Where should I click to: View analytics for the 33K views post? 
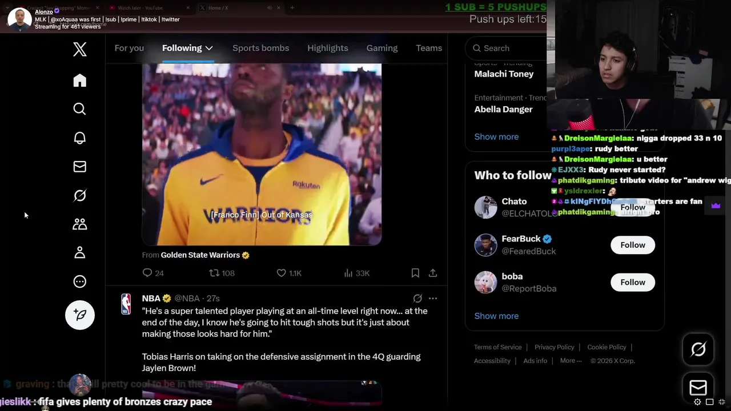click(x=357, y=273)
